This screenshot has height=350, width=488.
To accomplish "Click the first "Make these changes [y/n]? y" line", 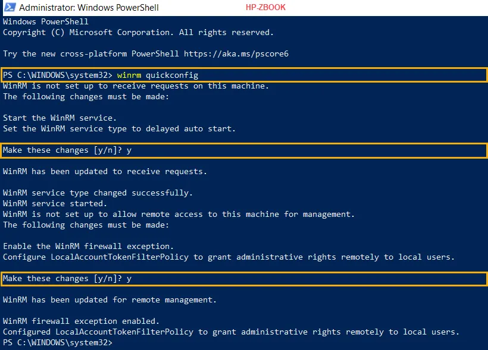I will click(x=67, y=150).
